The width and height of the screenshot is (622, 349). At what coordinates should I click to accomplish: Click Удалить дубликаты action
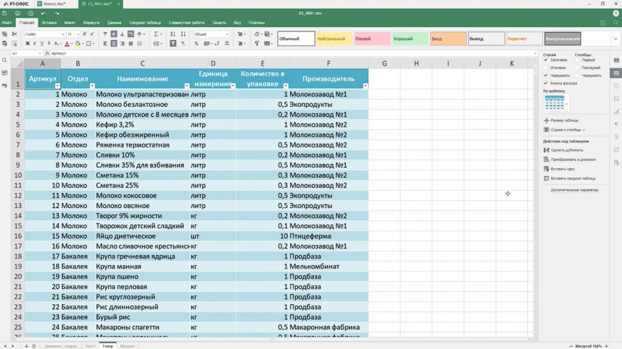(x=563, y=150)
